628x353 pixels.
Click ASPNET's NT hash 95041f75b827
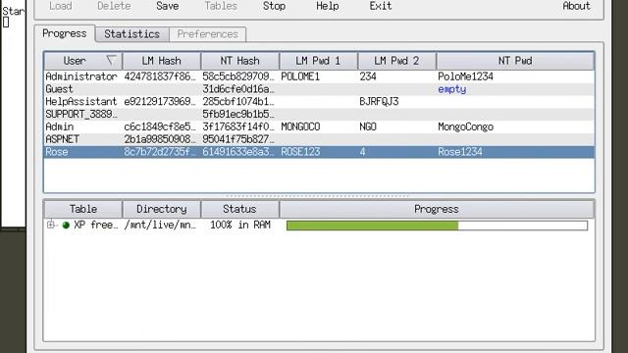(x=238, y=139)
